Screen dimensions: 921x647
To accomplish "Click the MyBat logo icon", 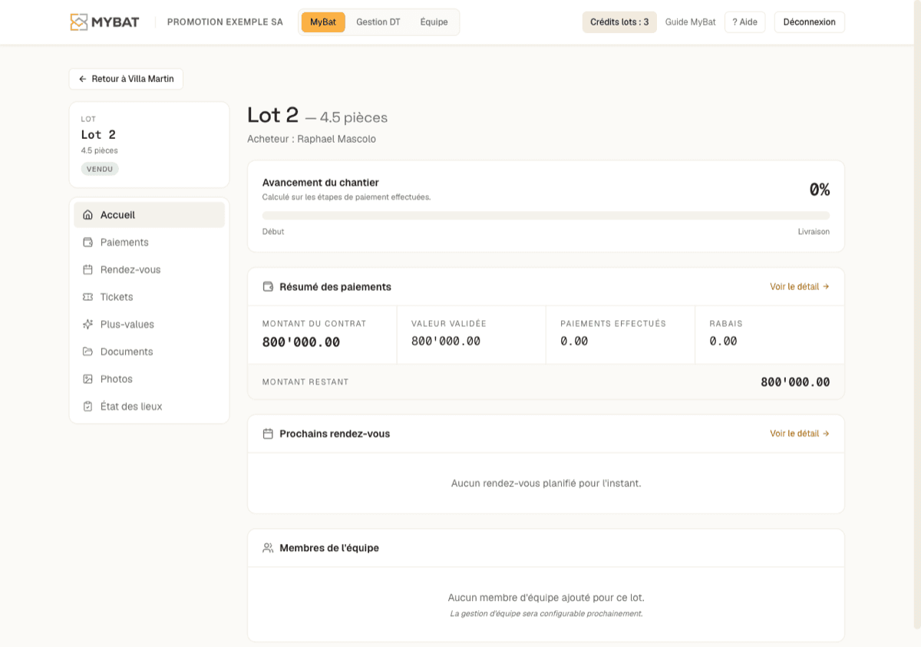I will pyautogui.click(x=78, y=22).
